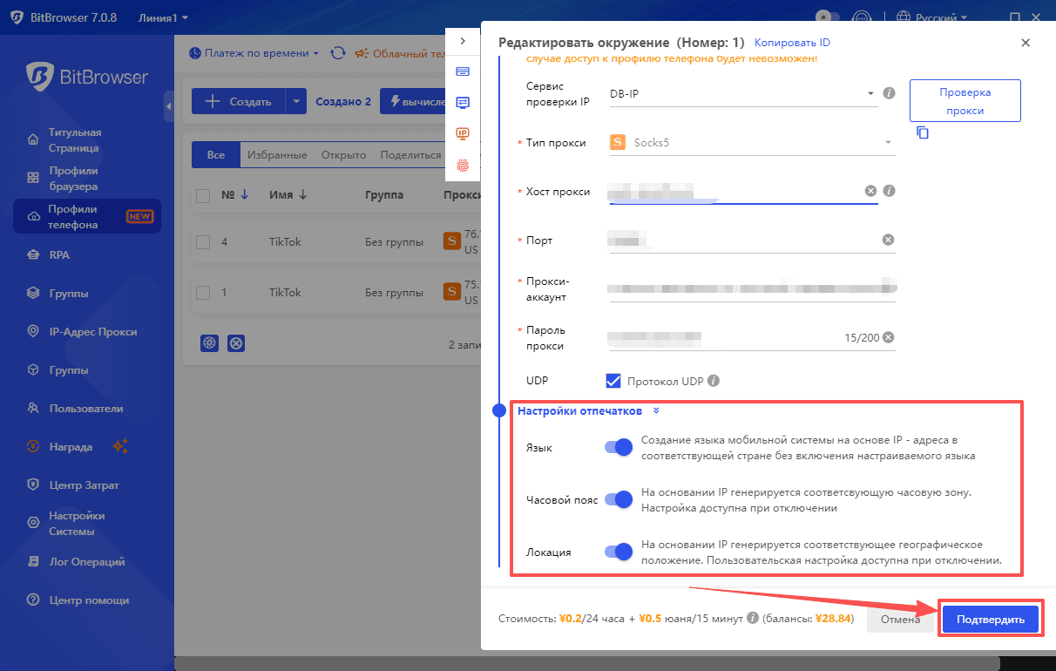Uncheck the UDP protocol checkbox
Viewport: 1056px width, 671px height.
(613, 381)
